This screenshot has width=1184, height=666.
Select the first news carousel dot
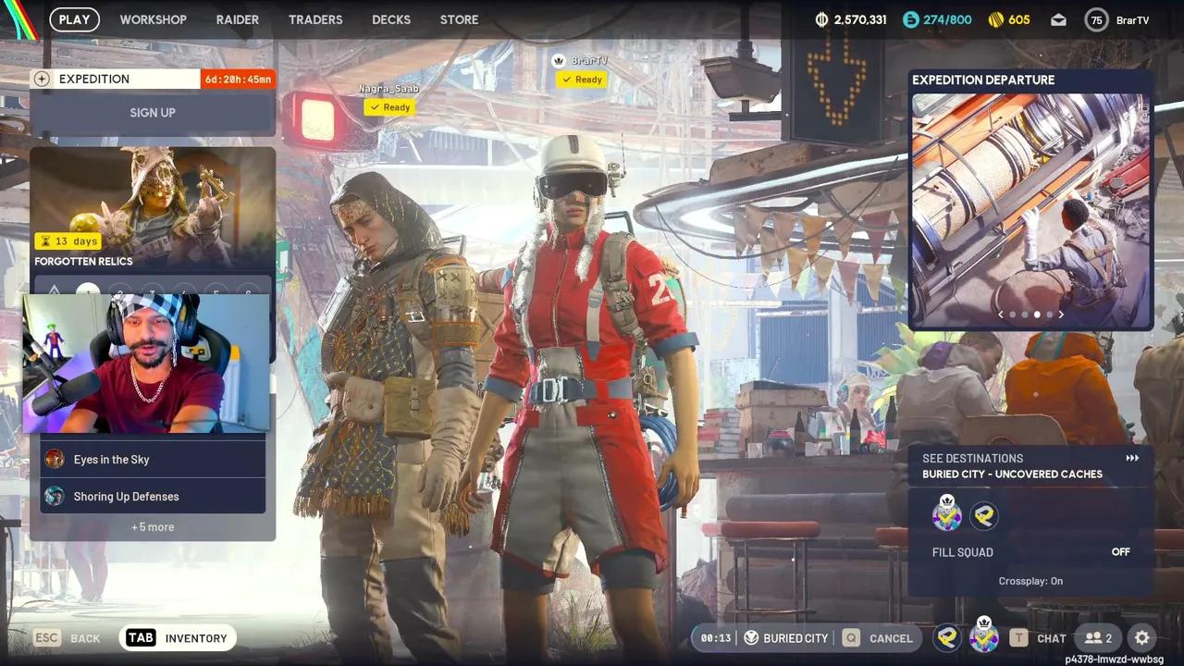coord(1012,314)
